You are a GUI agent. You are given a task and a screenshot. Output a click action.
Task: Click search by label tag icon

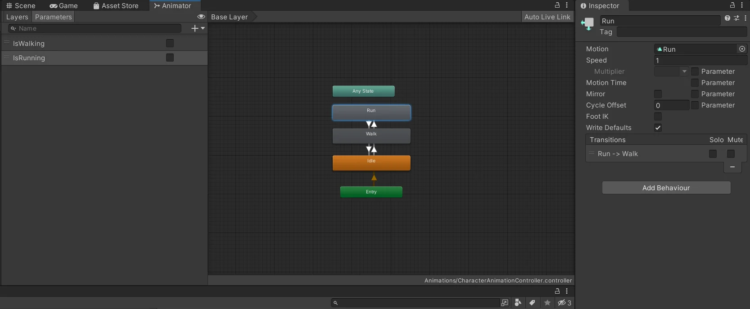click(532, 303)
